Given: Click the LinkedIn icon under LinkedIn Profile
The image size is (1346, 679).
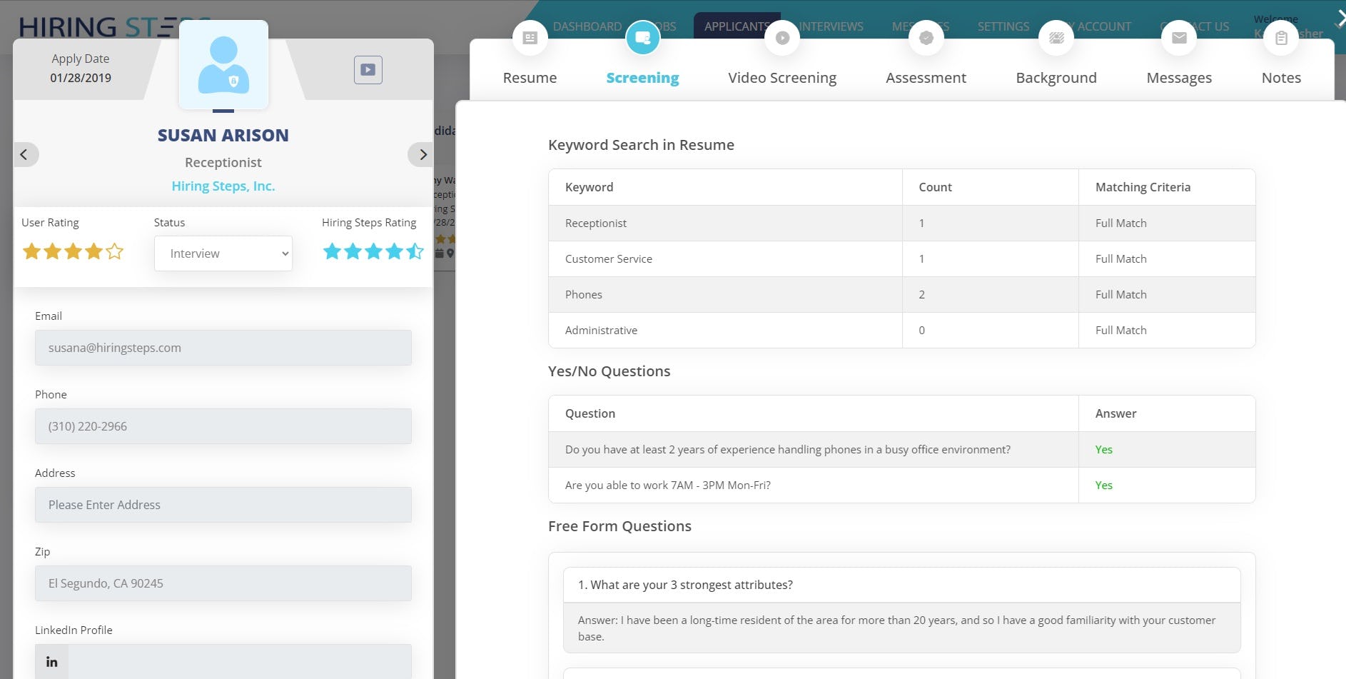Looking at the screenshot, I should click(x=51, y=661).
